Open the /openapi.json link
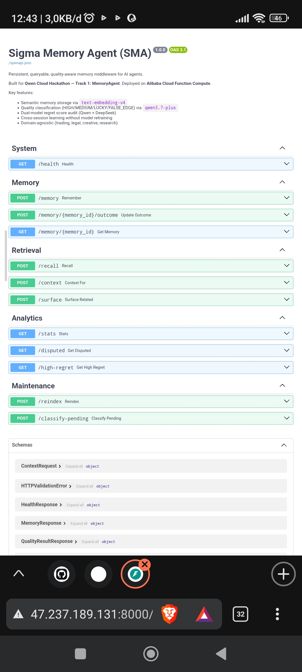This screenshot has width=302, height=672. [x=20, y=63]
